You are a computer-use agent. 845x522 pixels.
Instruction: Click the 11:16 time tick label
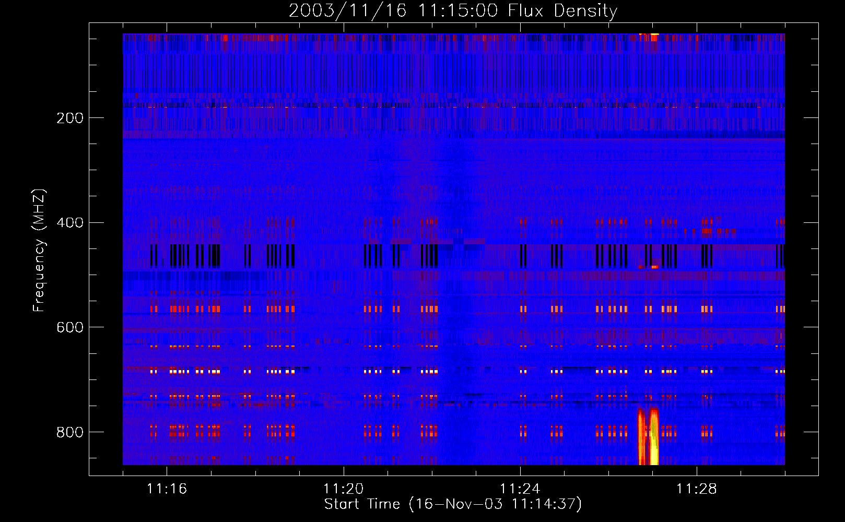(x=167, y=489)
